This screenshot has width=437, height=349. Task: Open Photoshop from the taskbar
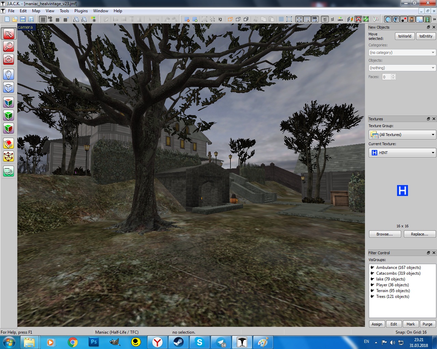[94, 342]
